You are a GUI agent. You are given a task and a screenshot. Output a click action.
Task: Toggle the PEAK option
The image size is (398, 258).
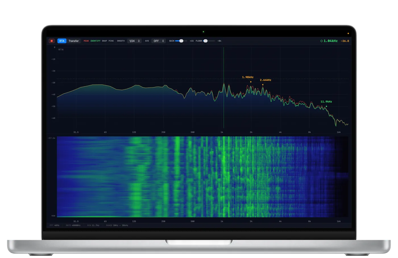pos(86,41)
